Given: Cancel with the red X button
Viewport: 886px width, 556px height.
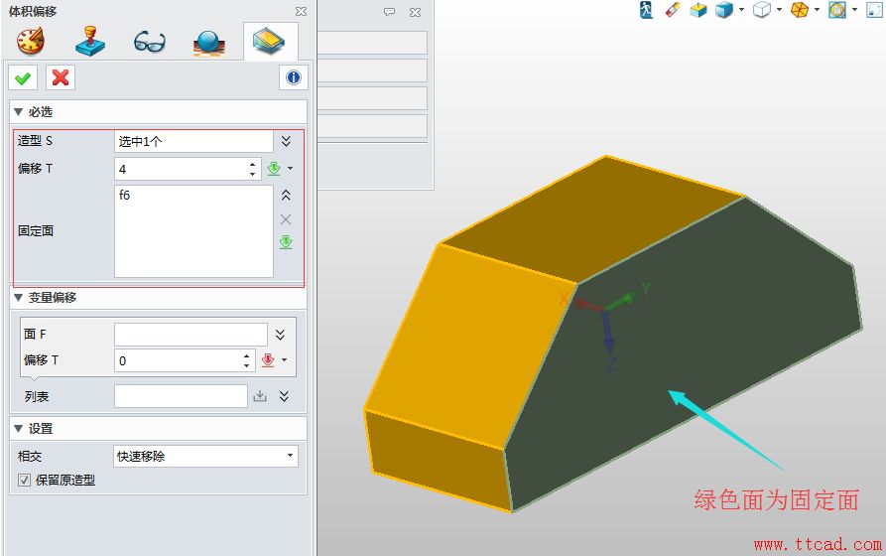Looking at the screenshot, I should [x=61, y=78].
